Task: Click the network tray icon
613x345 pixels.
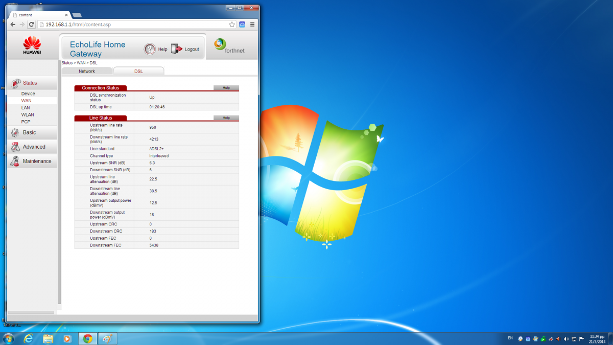Action: [574, 339]
